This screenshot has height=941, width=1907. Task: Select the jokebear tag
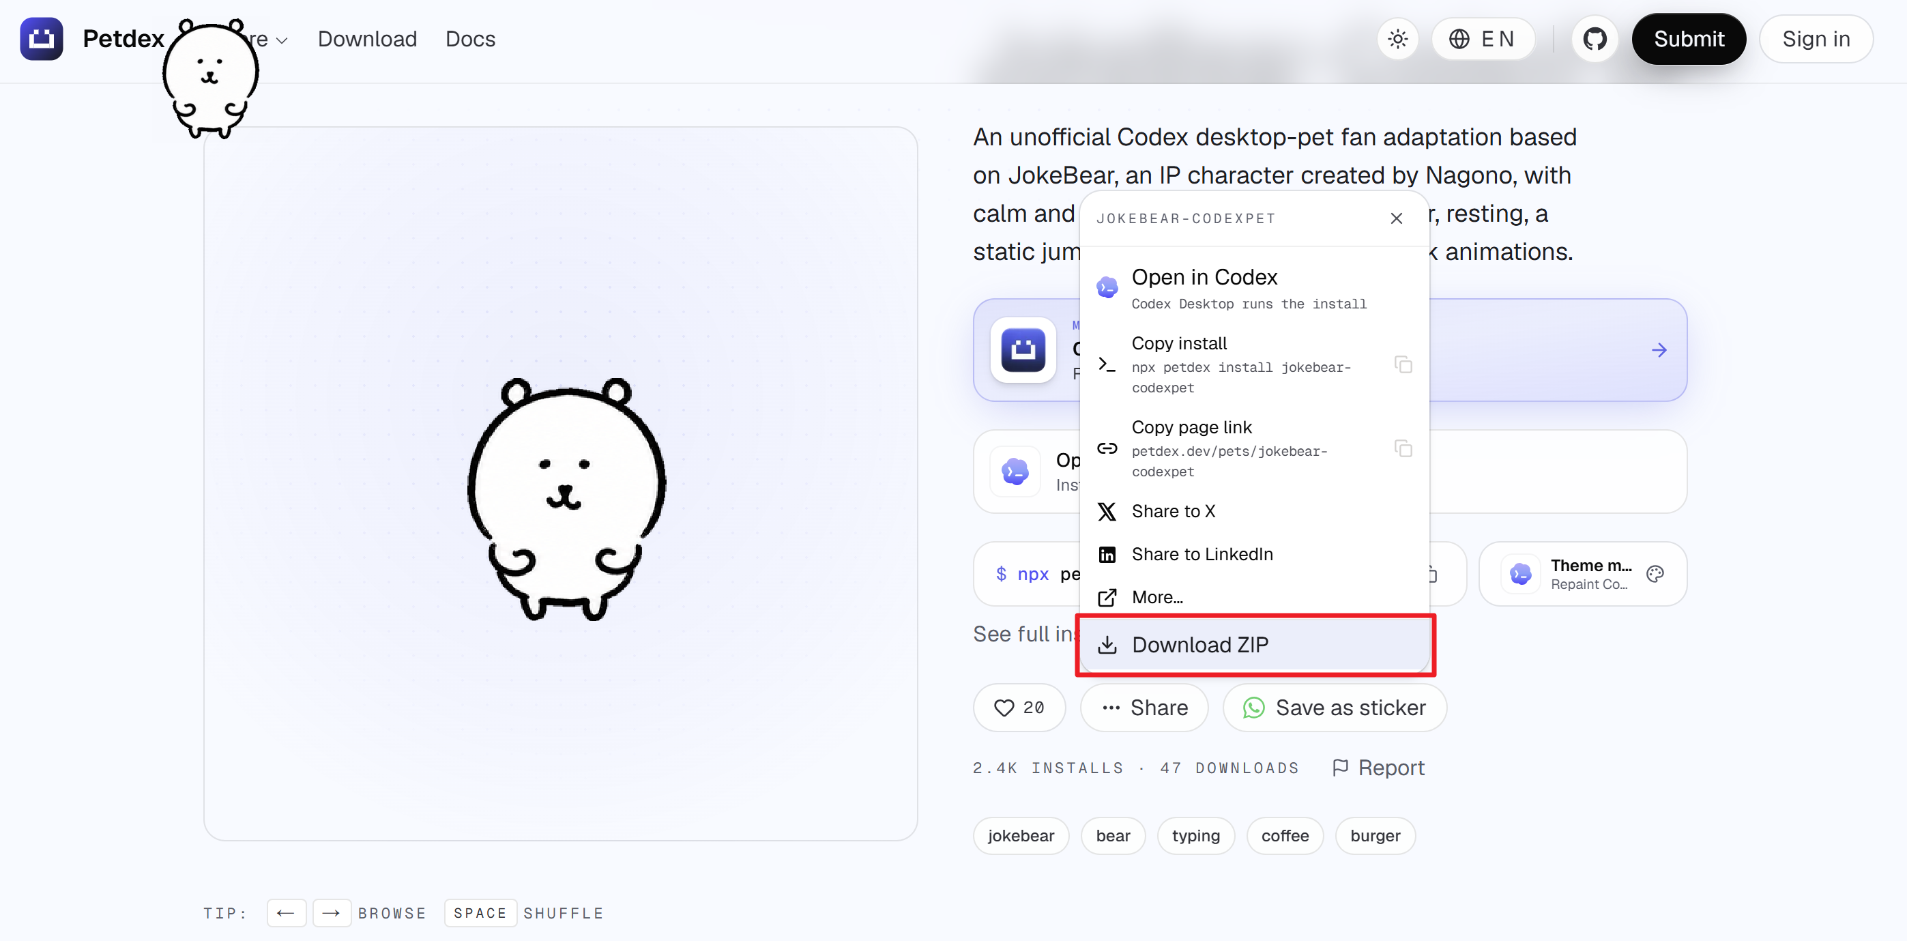pyautogui.click(x=1020, y=836)
